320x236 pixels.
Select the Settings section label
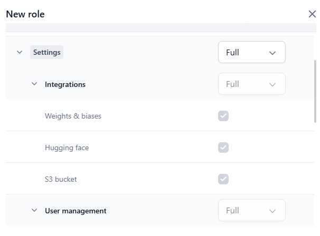coord(47,53)
